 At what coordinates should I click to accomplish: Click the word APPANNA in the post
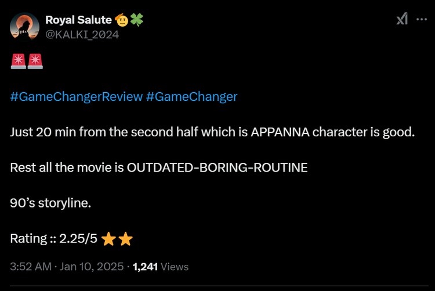click(280, 132)
